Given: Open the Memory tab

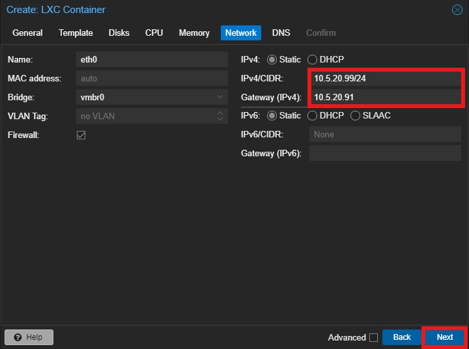Looking at the screenshot, I should (194, 33).
